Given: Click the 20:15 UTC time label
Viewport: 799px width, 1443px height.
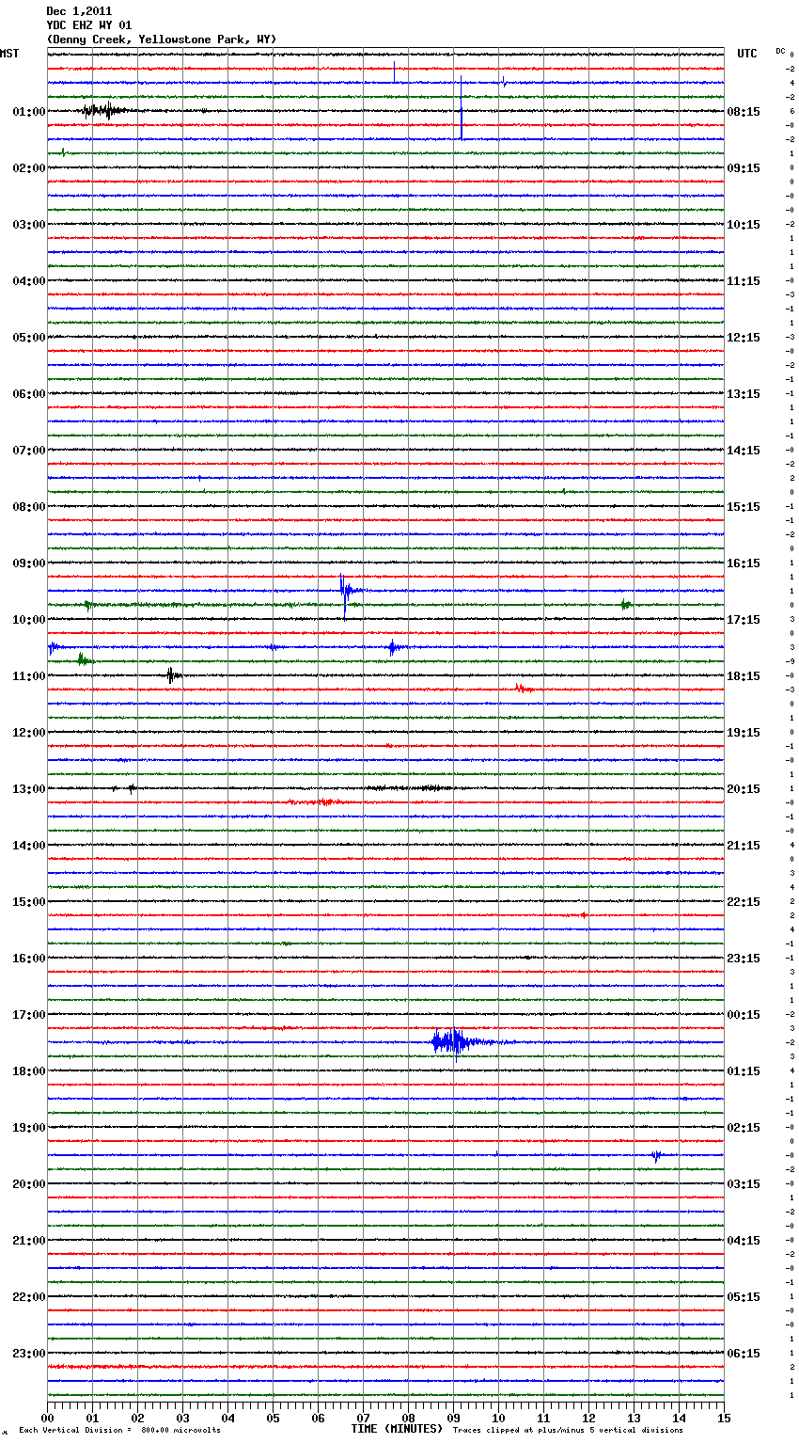Looking at the screenshot, I should pyautogui.click(x=744, y=789).
